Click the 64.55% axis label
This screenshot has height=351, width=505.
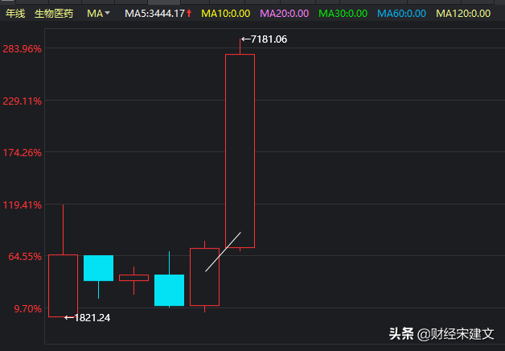pos(25,257)
